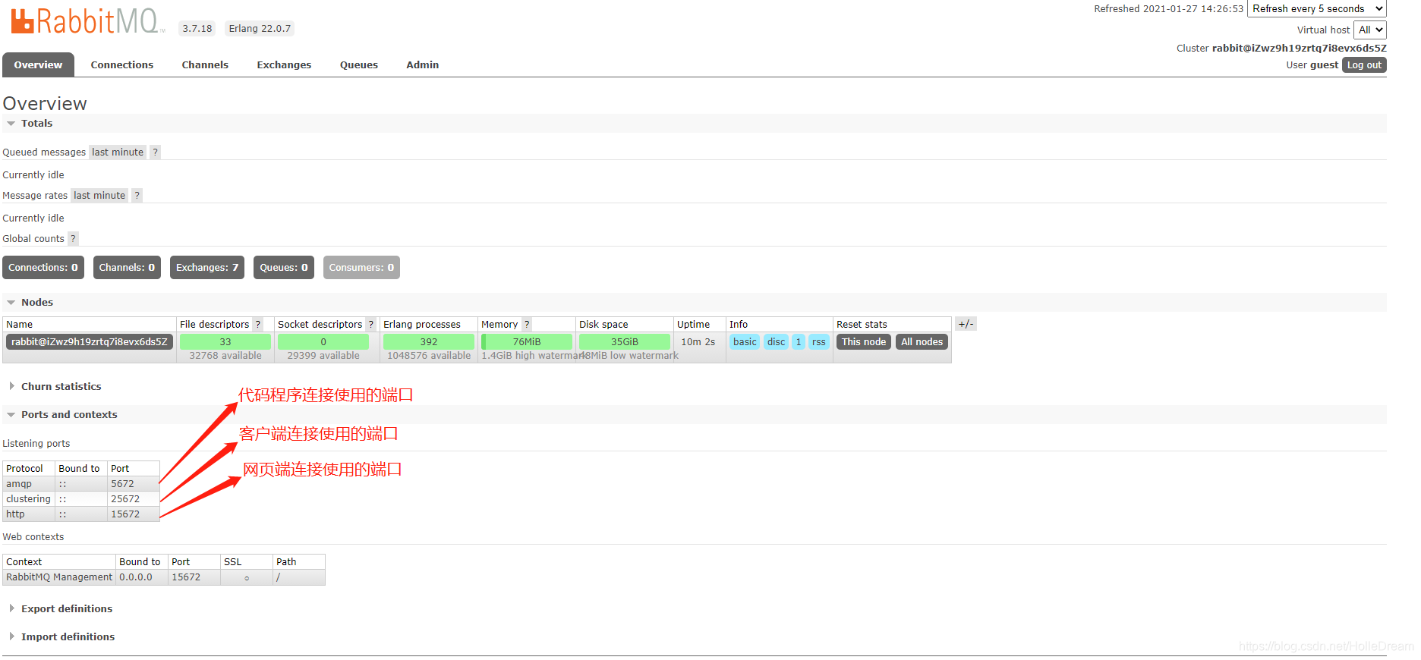Image resolution: width=1421 pixels, height=660 pixels.
Task: Click Channels: 0 count button
Action: click(127, 267)
